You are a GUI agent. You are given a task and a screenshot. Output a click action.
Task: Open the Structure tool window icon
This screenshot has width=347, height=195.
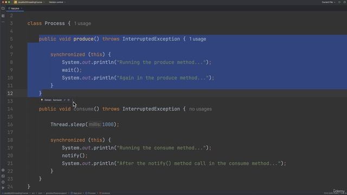pos(3,16)
